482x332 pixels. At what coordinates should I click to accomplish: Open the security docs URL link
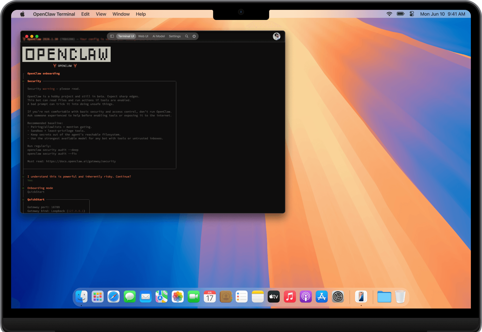[x=81, y=161]
